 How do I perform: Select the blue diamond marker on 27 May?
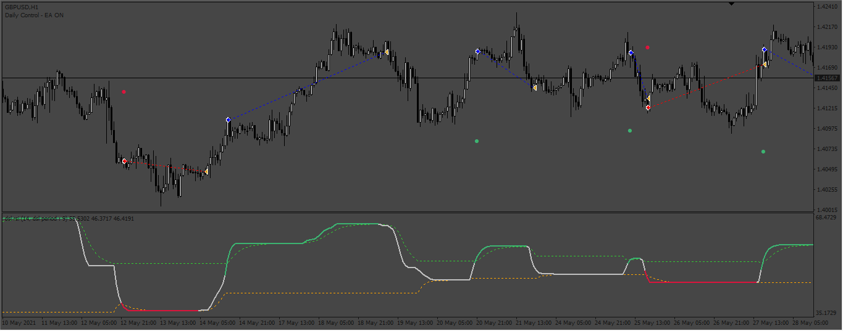click(x=765, y=49)
